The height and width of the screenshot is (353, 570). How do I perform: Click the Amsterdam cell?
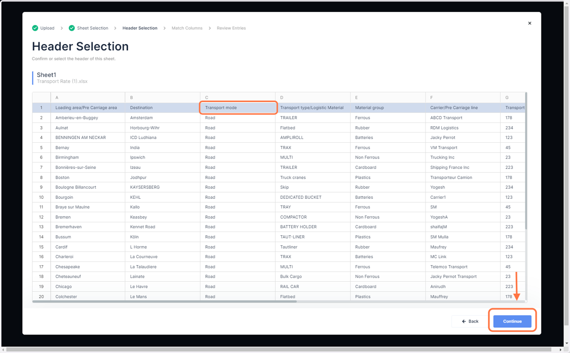pyautogui.click(x=162, y=118)
